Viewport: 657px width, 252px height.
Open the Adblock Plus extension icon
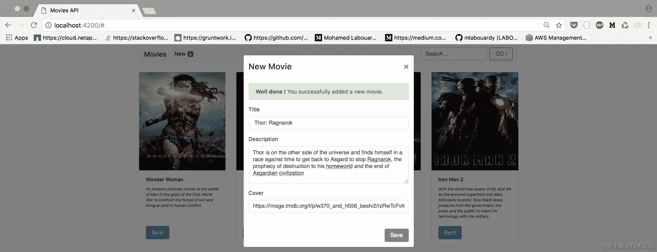pyautogui.click(x=599, y=25)
